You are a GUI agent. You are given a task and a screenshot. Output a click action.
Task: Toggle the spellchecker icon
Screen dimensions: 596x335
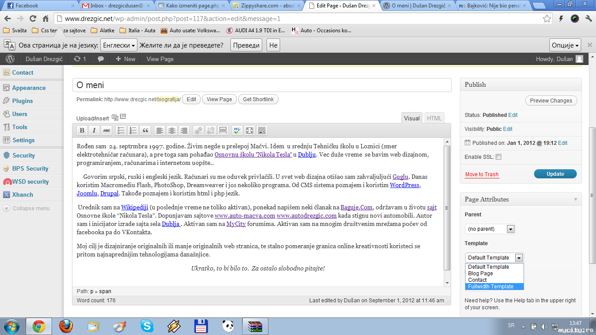(x=237, y=130)
